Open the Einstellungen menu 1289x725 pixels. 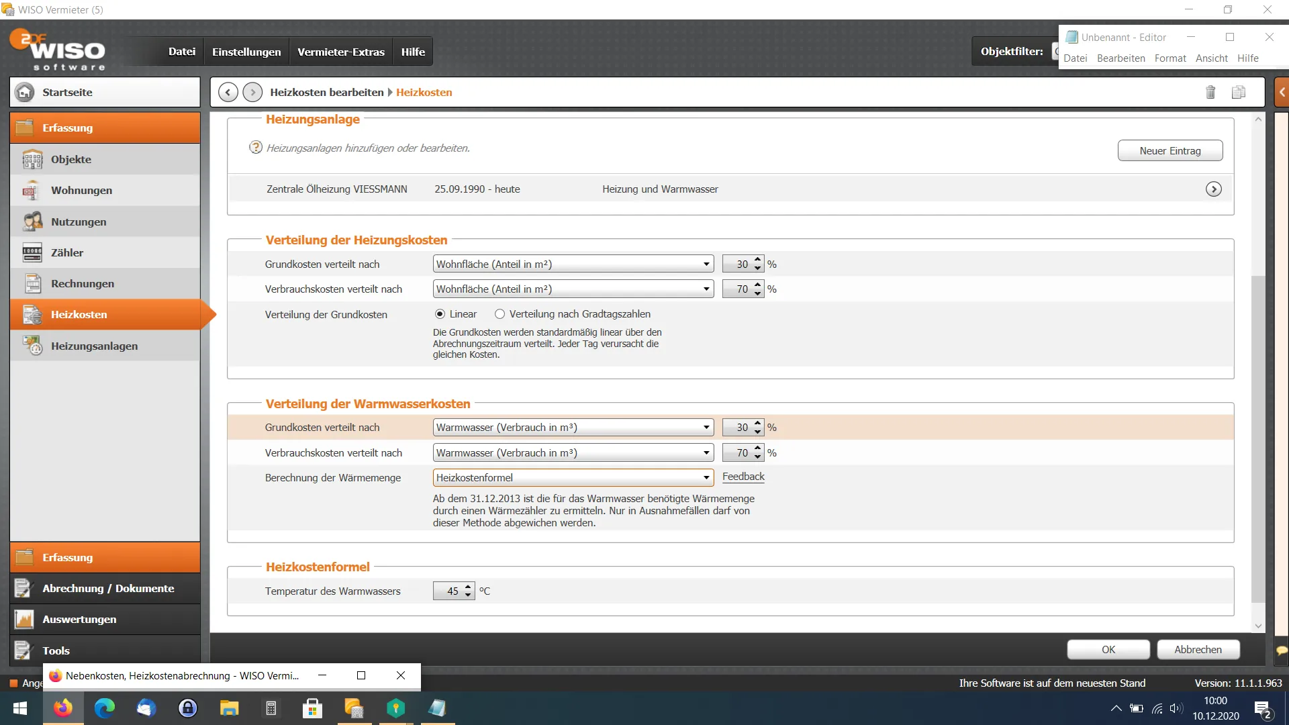[246, 52]
